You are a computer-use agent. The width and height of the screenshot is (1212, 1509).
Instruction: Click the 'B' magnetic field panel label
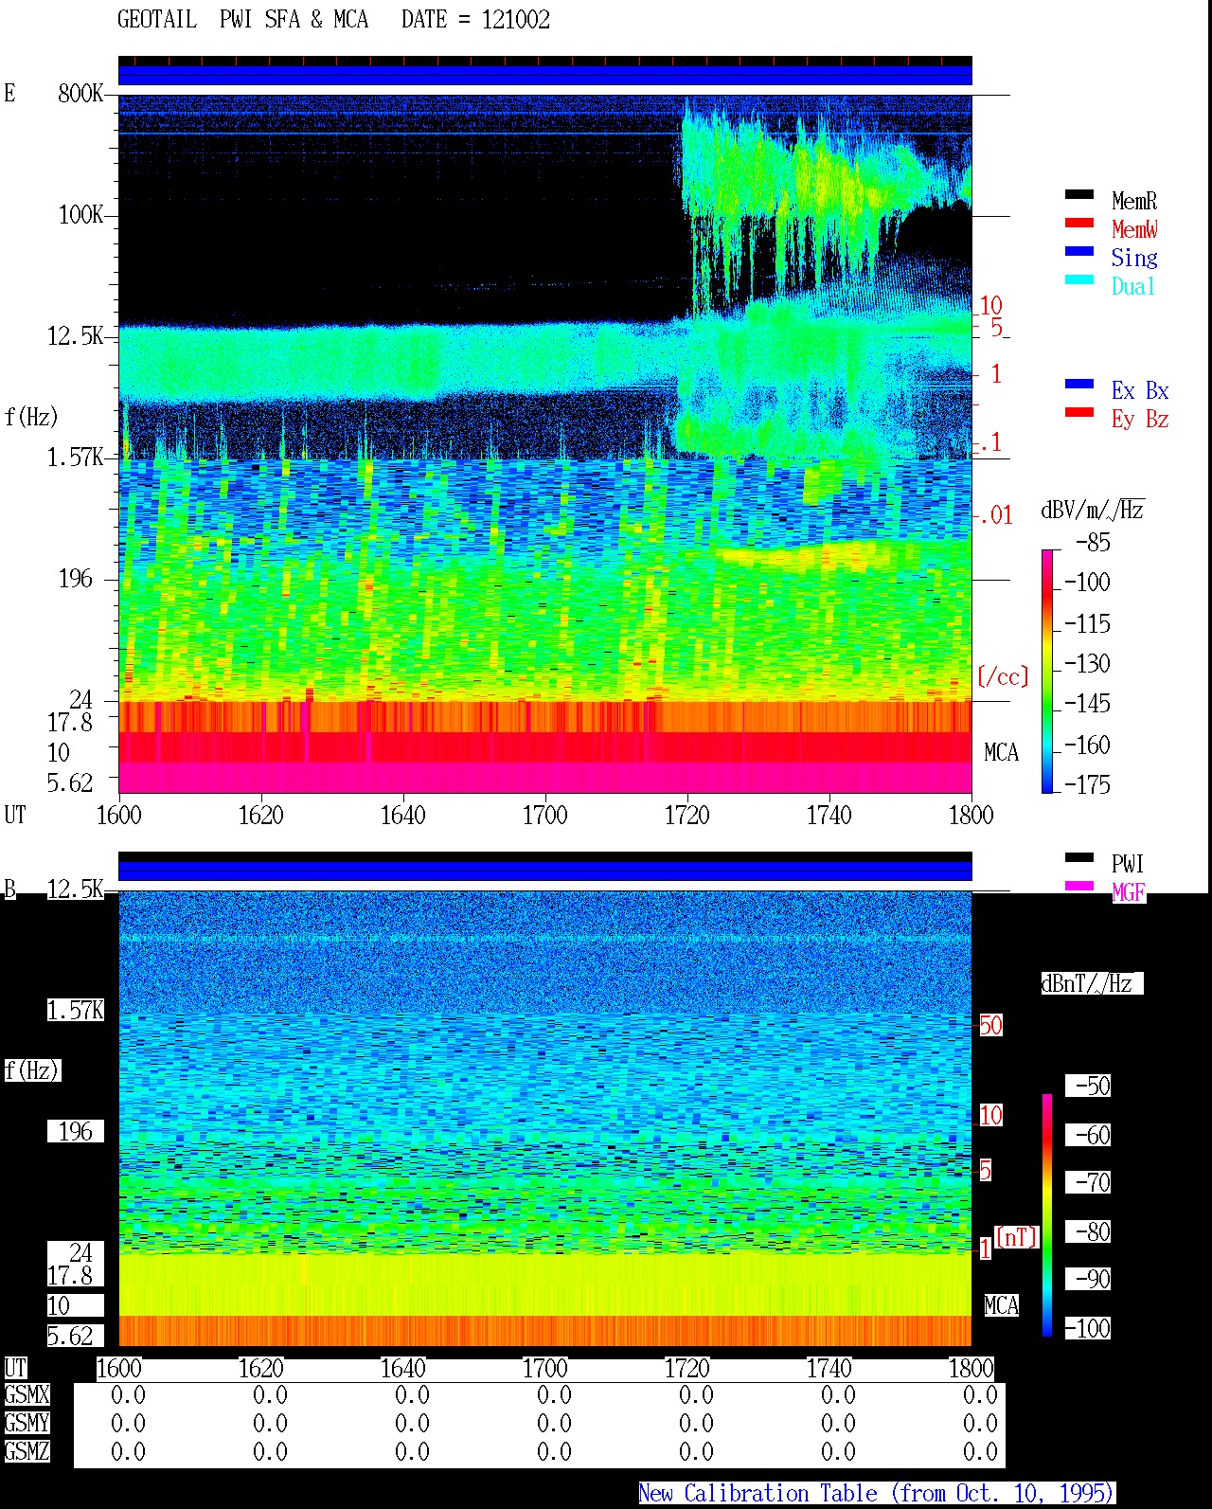click(9, 889)
